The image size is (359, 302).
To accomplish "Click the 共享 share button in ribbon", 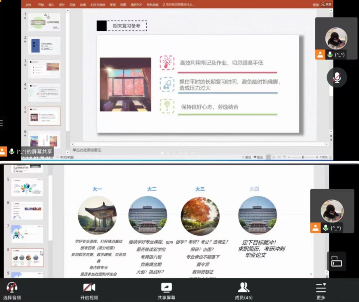I will click(x=326, y=4).
